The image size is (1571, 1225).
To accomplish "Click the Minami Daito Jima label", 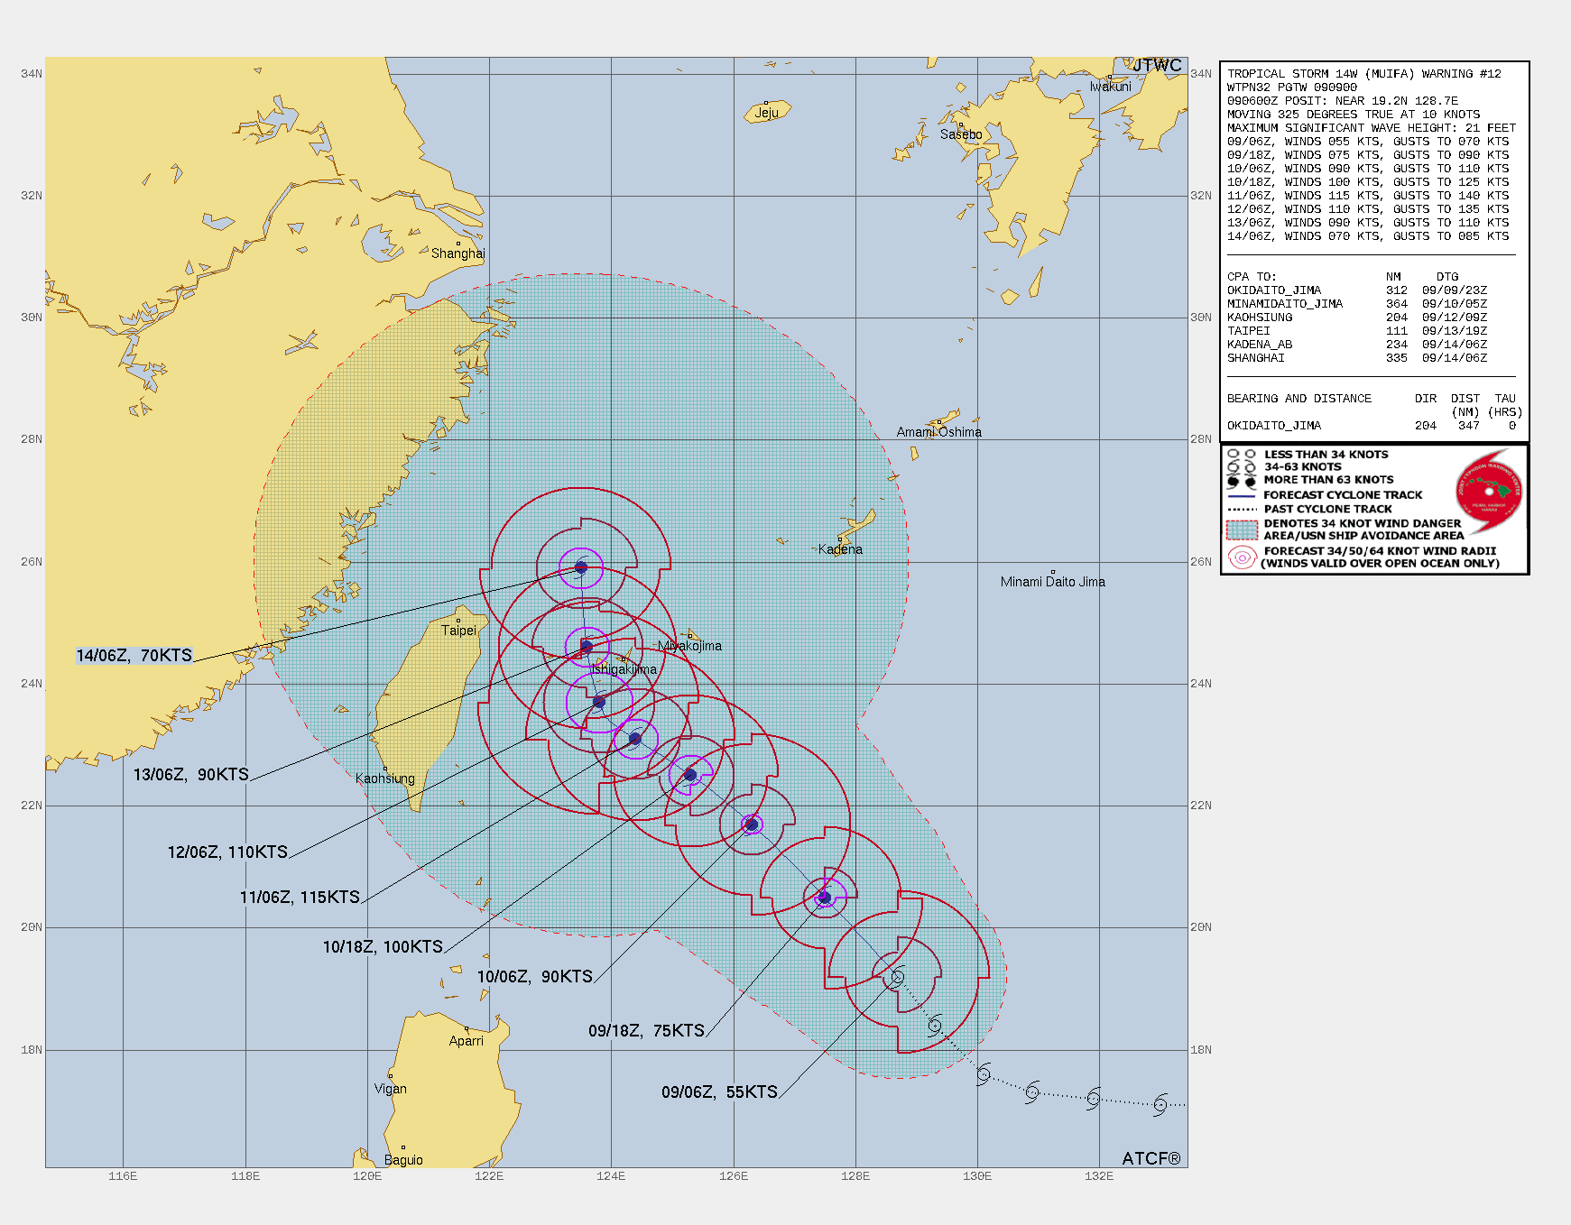I will click(1053, 582).
